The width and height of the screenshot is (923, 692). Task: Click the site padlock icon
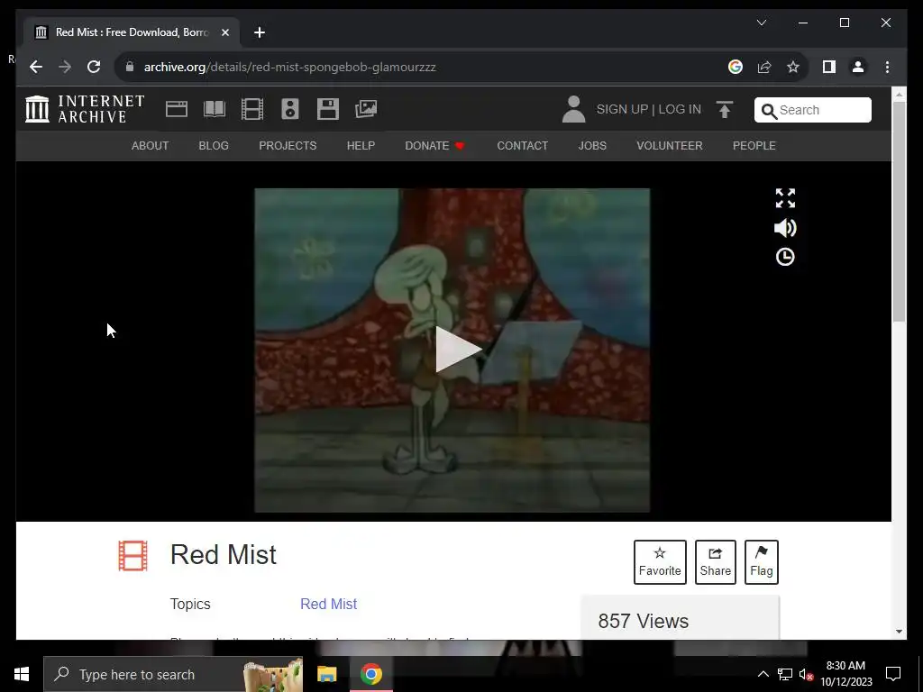point(130,67)
